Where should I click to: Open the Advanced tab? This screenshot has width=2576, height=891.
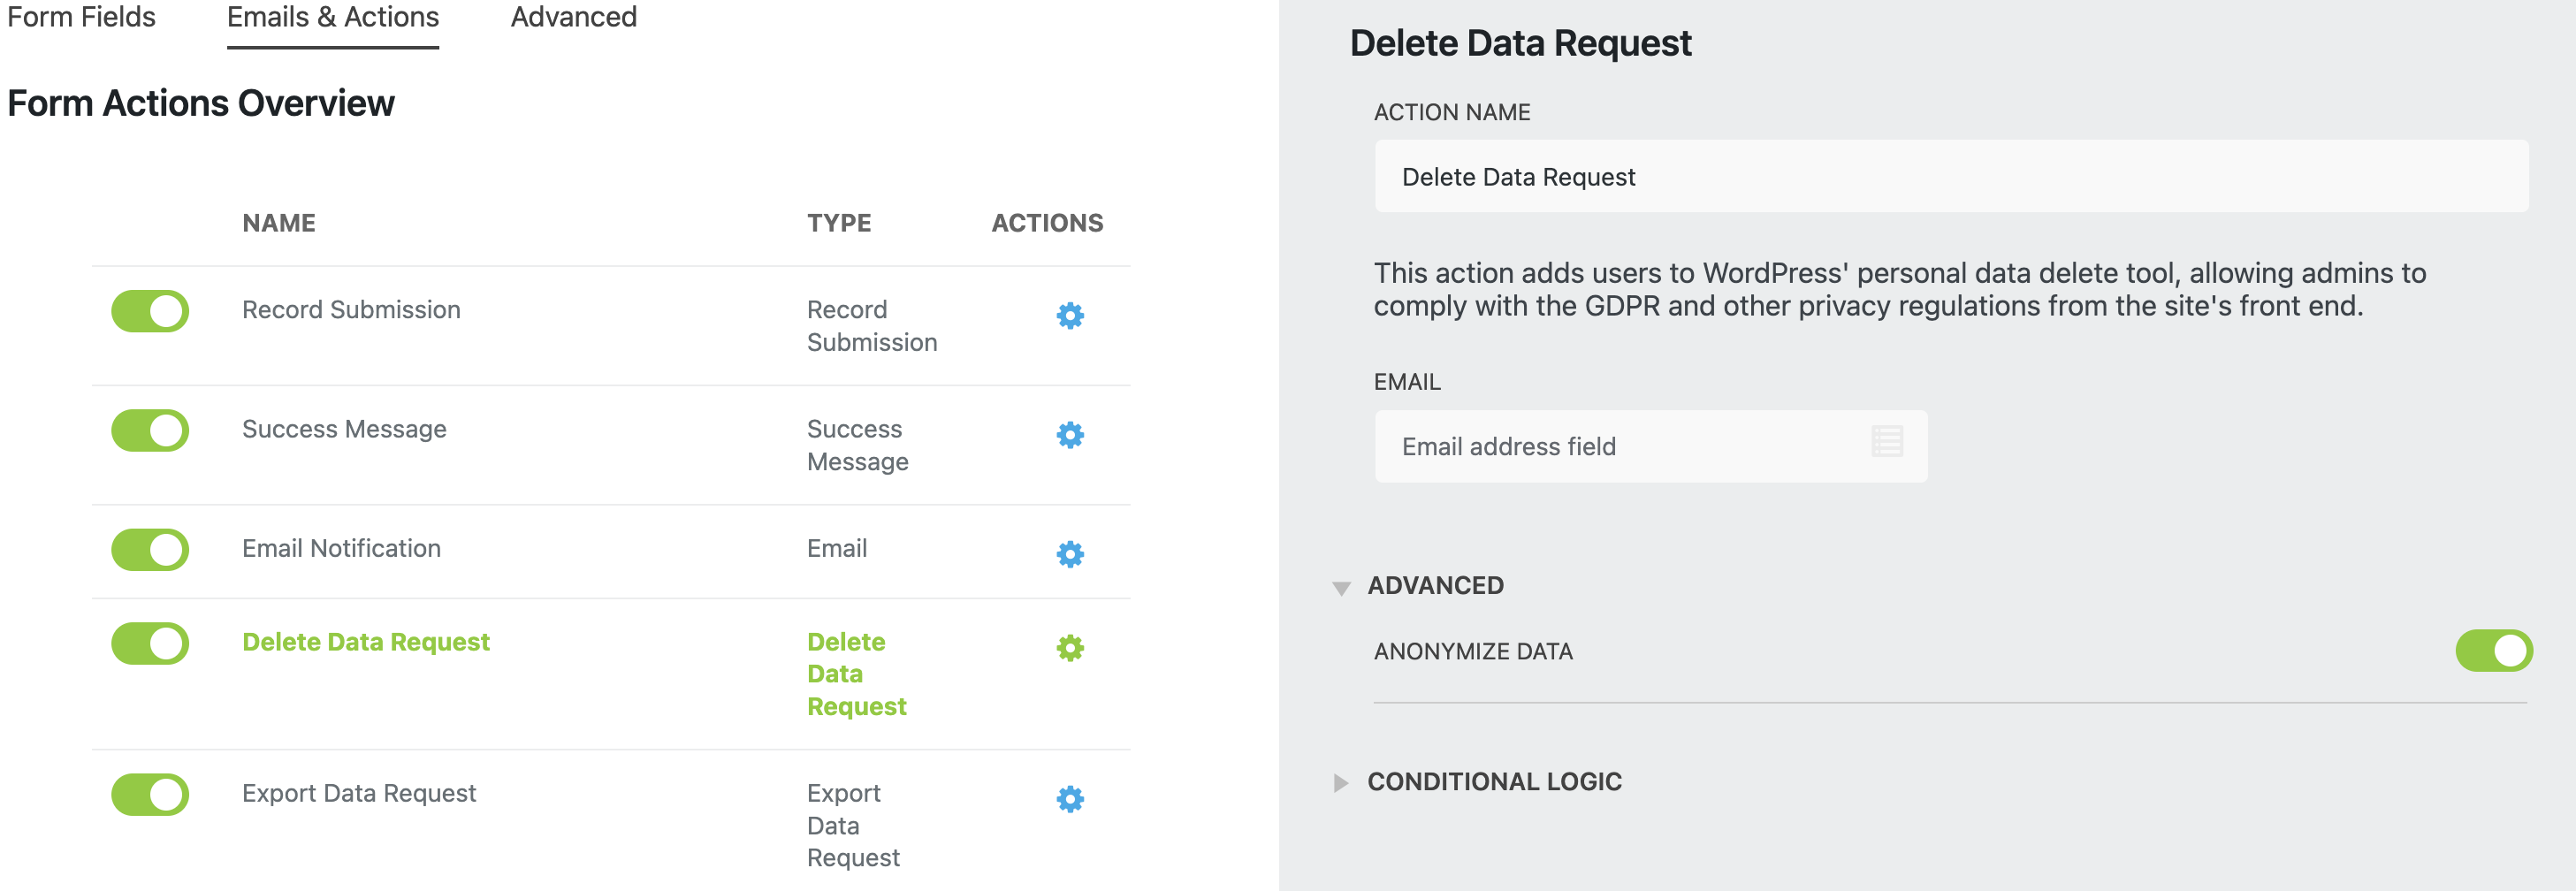coord(573,17)
